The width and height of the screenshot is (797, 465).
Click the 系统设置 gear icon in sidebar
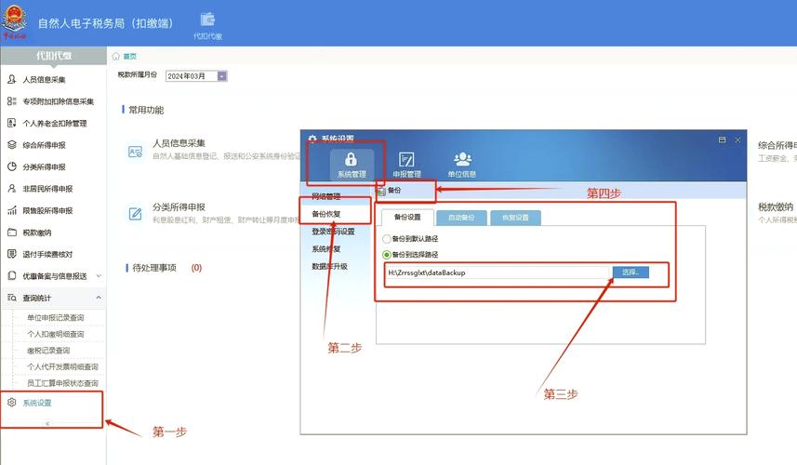12,403
